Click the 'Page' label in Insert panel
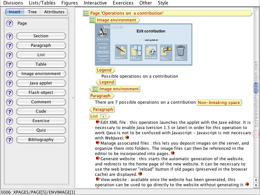The height and width of the screenshot is (195, 260). pos(22,23)
